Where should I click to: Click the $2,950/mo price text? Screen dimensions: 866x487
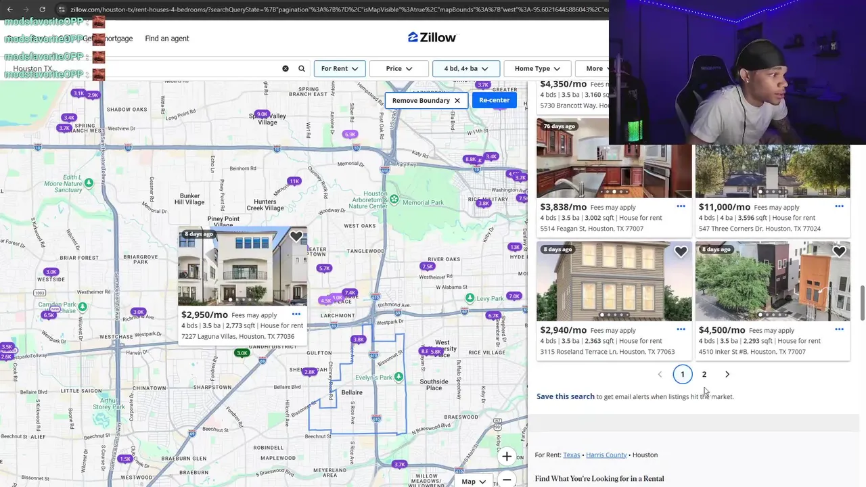pyautogui.click(x=204, y=315)
